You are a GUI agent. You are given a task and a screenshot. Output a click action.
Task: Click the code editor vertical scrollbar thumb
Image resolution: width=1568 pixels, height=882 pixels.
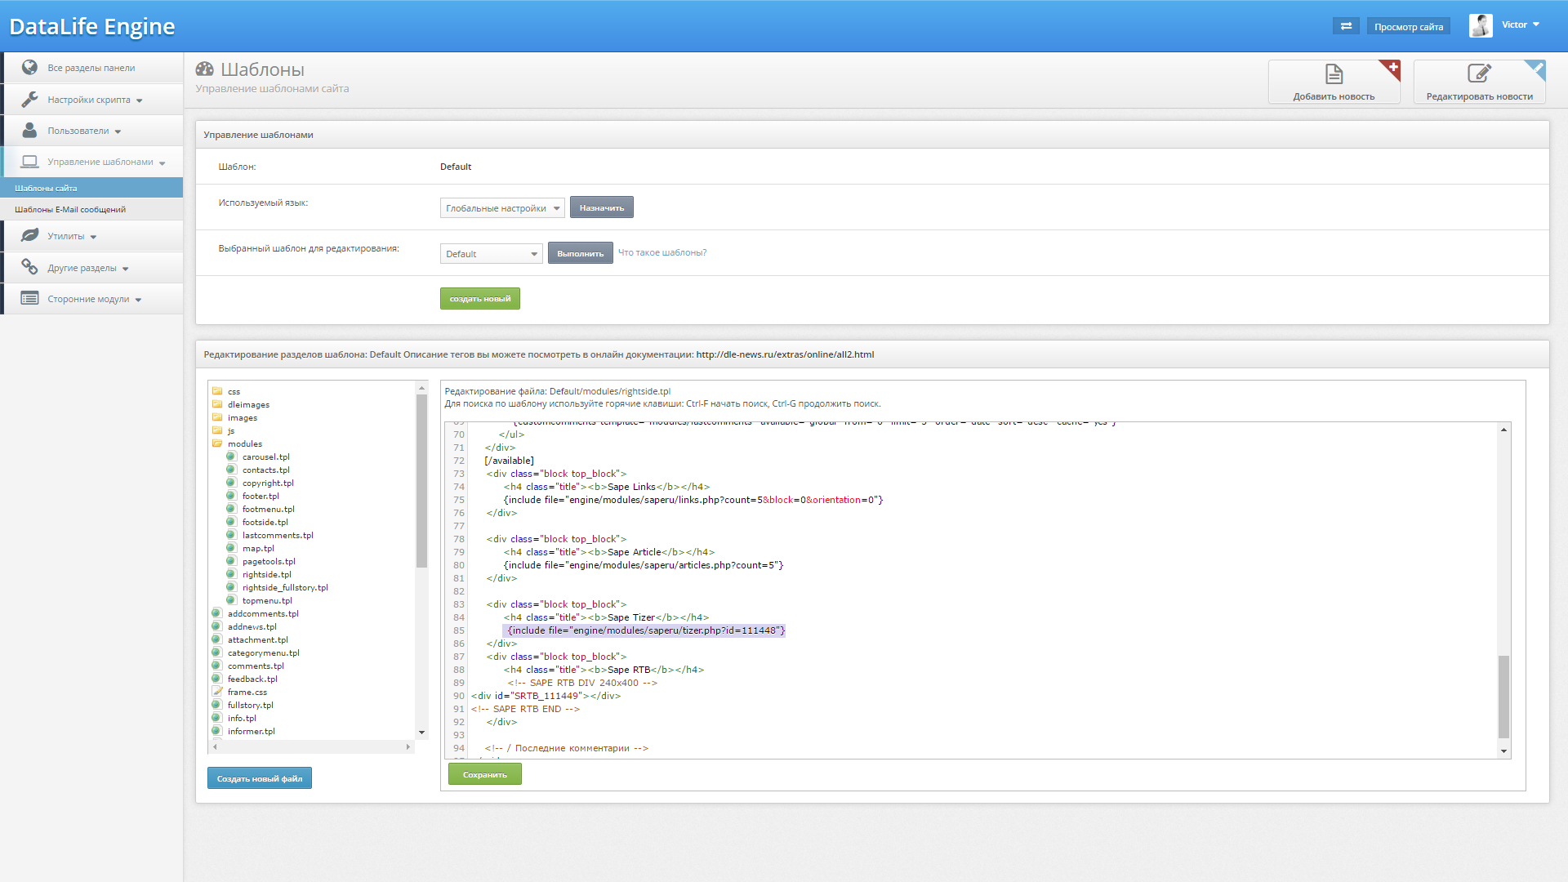[1503, 696]
